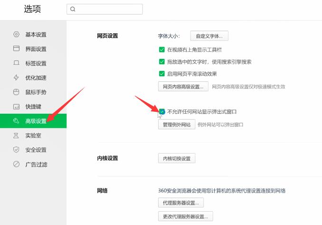
Task: Click the 安全设置 shield icon
Action: click(16, 150)
